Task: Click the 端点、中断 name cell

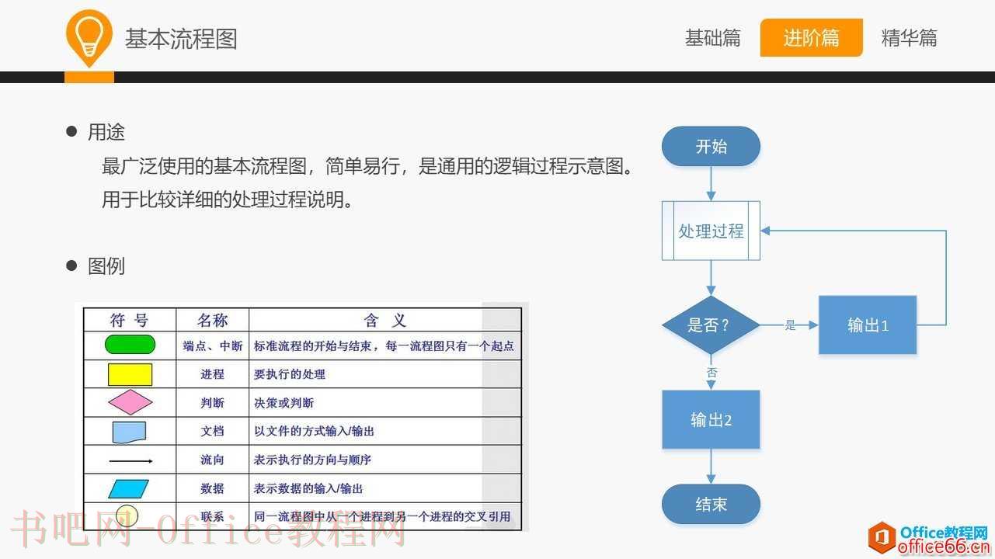Action: click(213, 346)
